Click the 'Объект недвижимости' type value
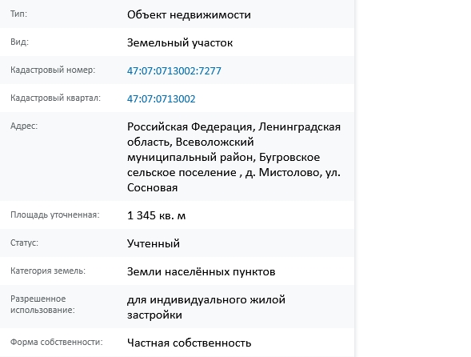The width and height of the screenshot is (471, 357). click(189, 14)
